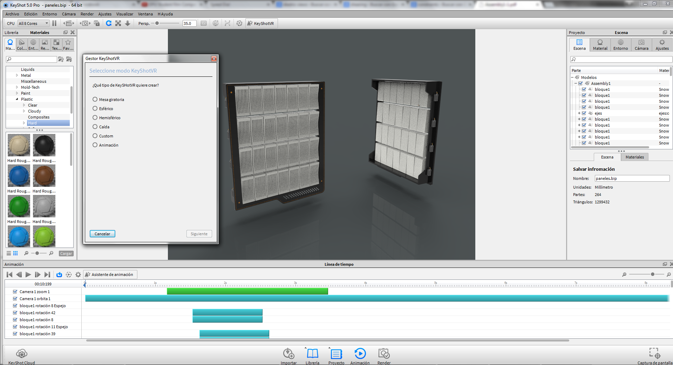Select the Hemisférico radio option
Viewport: 673px width, 365px height.
pyautogui.click(x=95, y=117)
